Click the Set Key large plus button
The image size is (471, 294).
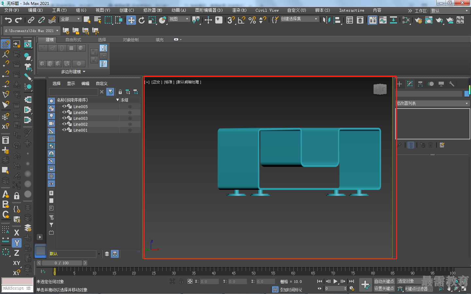[365, 285]
